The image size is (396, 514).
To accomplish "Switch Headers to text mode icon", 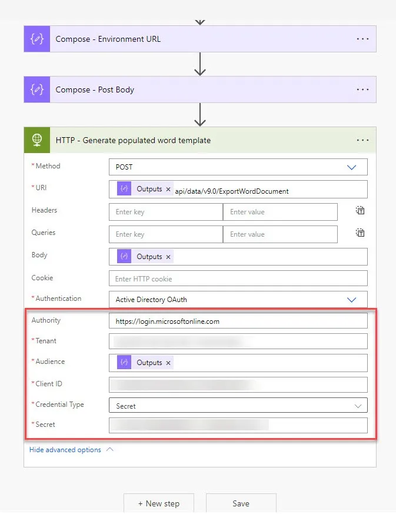I will point(360,210).
